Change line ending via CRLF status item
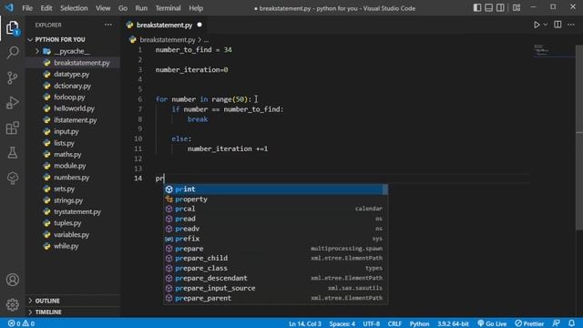Viewport: 583px width, 328px height. pyautogui.click(x=394, y=323)
